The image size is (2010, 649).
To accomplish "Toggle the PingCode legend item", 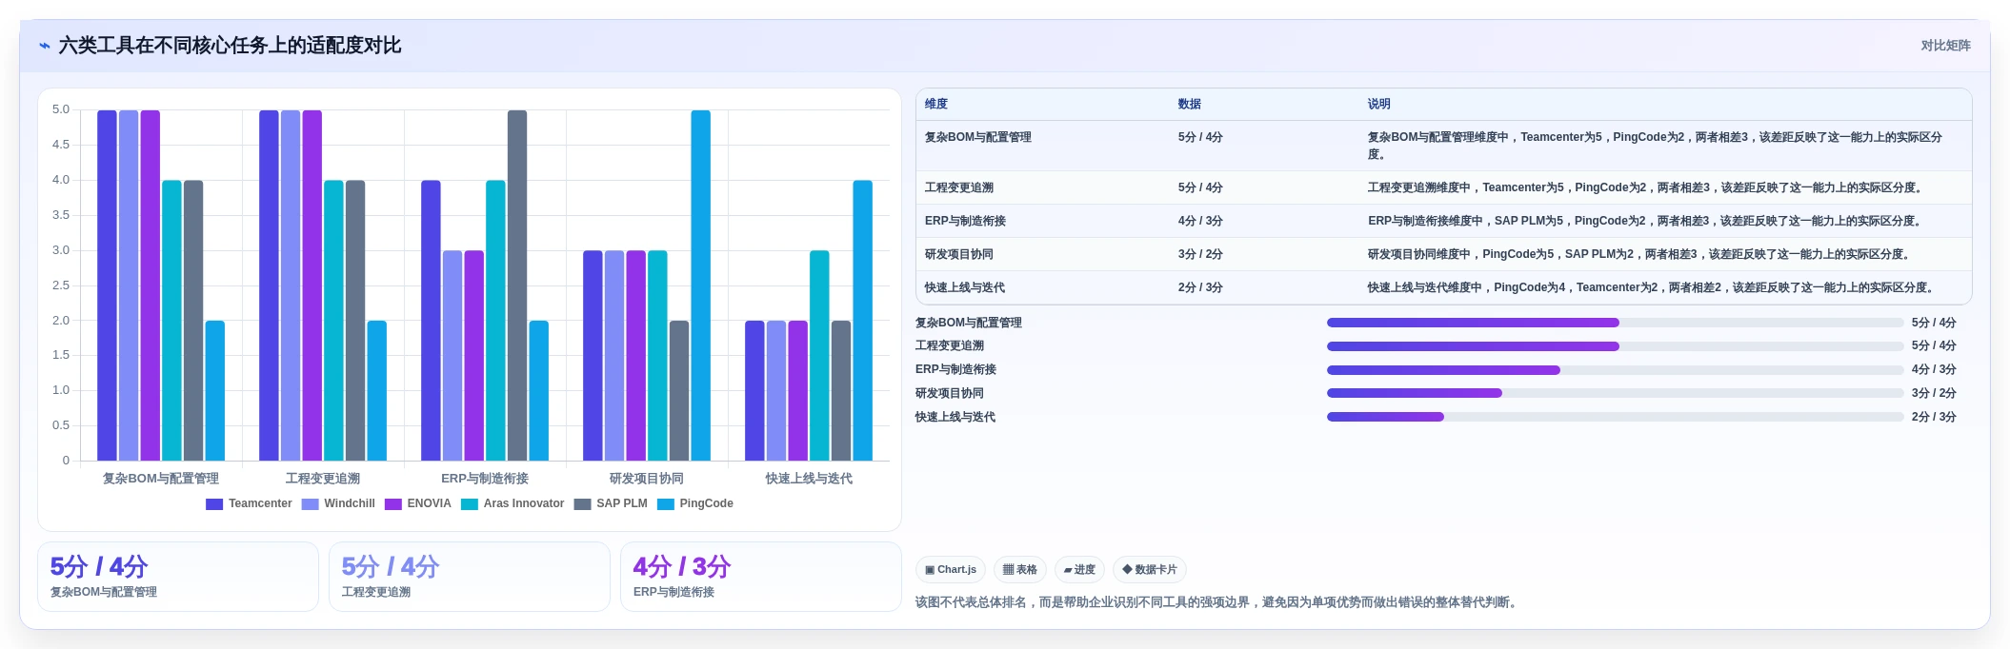I will [695, 503].
